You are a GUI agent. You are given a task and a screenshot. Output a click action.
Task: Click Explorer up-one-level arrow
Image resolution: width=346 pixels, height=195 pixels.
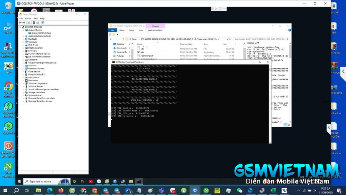click(123, 39)
